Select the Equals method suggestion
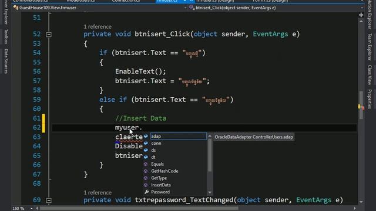Image resolution: width=376 pixels, height=211 pixels. click(x=157, y=164)
